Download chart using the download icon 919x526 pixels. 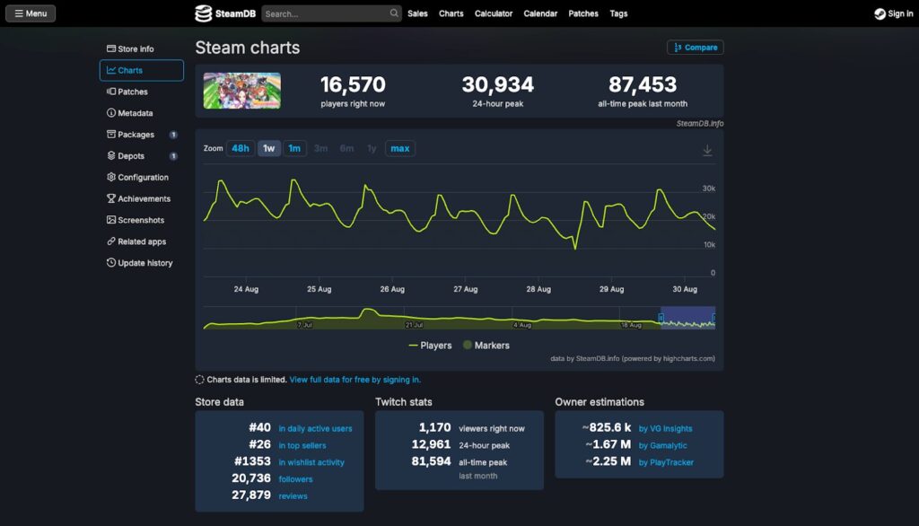707,151
